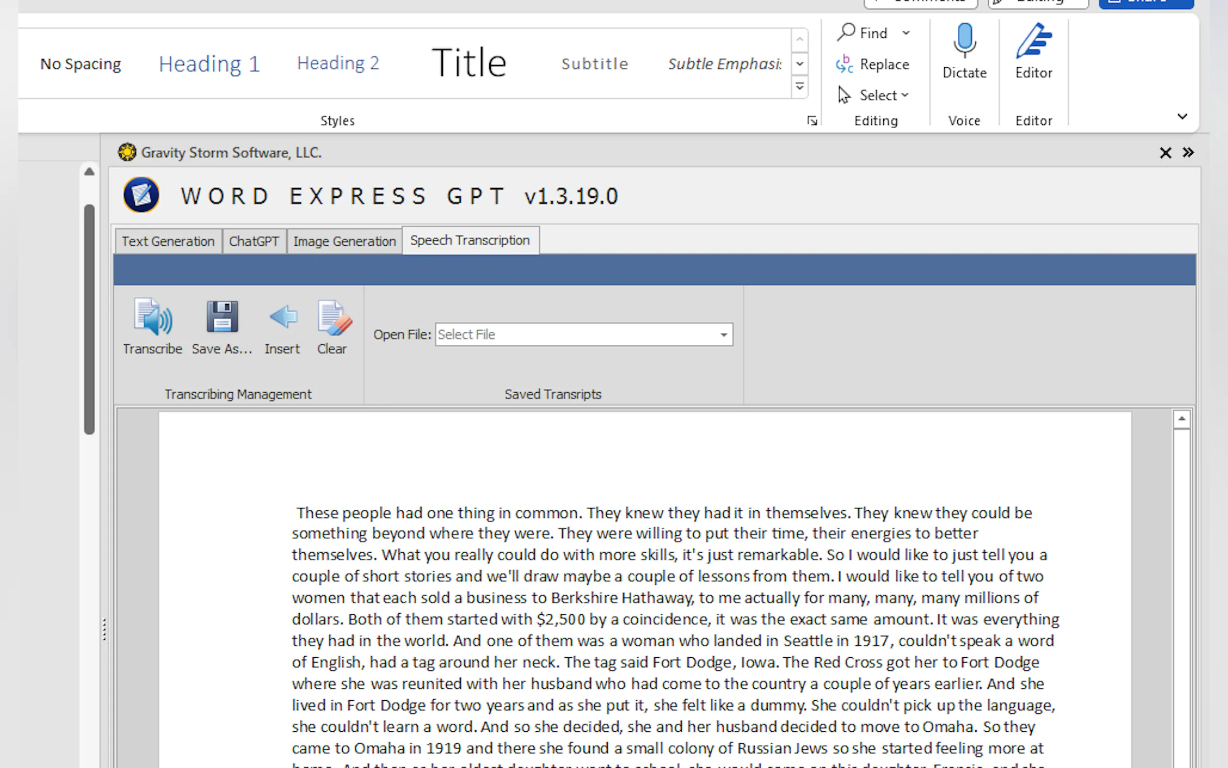Open the Select File dropdown
The width and height of the screenshot is (1228, 768).
click(x=723, y=335)
